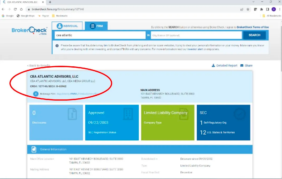The height and width of the screenshot is (179, 282).
Task: Click the 0 Disclosures tile
Action: click(56, 123)
